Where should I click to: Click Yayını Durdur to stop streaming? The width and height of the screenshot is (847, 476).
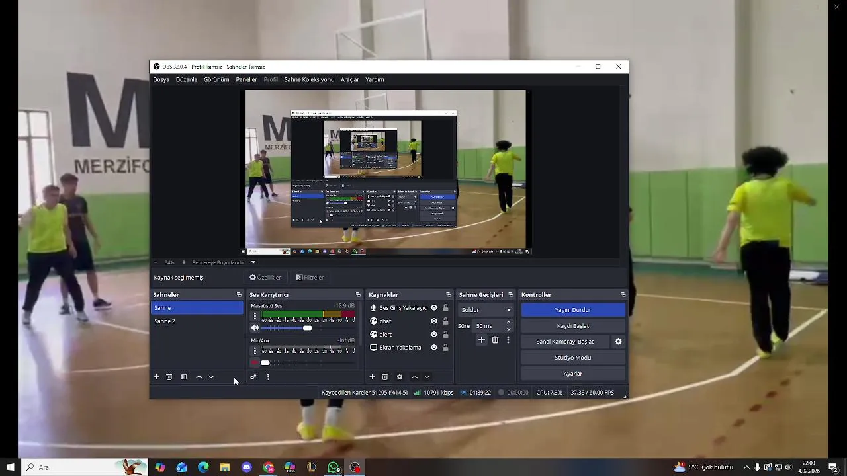coord(573,310)
